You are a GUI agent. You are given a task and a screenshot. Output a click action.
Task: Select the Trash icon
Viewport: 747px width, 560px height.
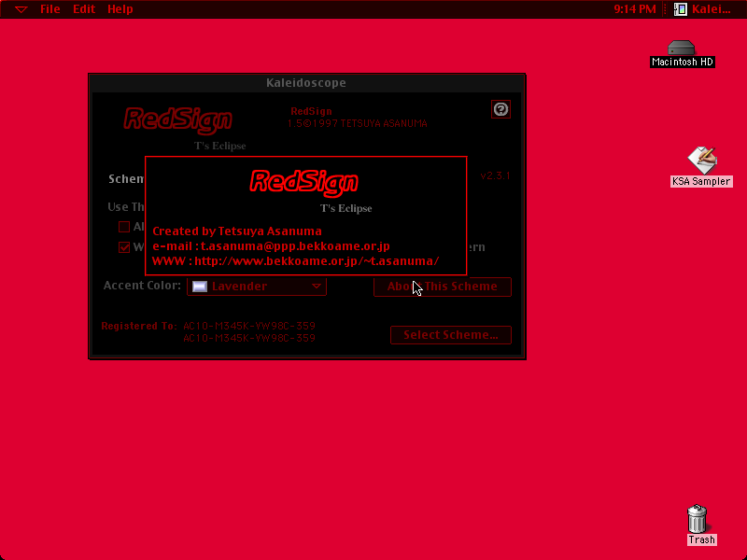point(698,519)
